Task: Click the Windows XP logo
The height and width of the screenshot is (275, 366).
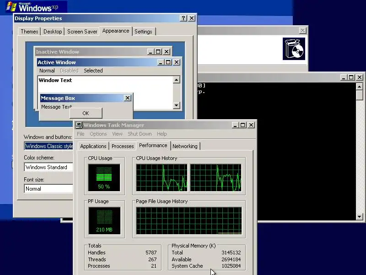Action: (32, 6)
